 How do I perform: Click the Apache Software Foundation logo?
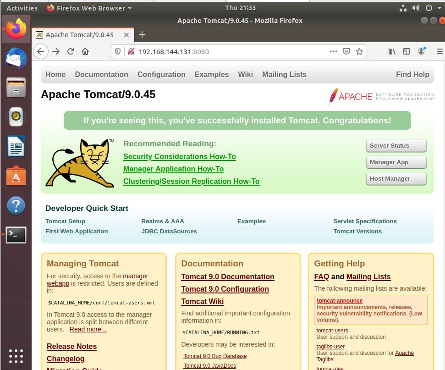[x=381, y=97]
